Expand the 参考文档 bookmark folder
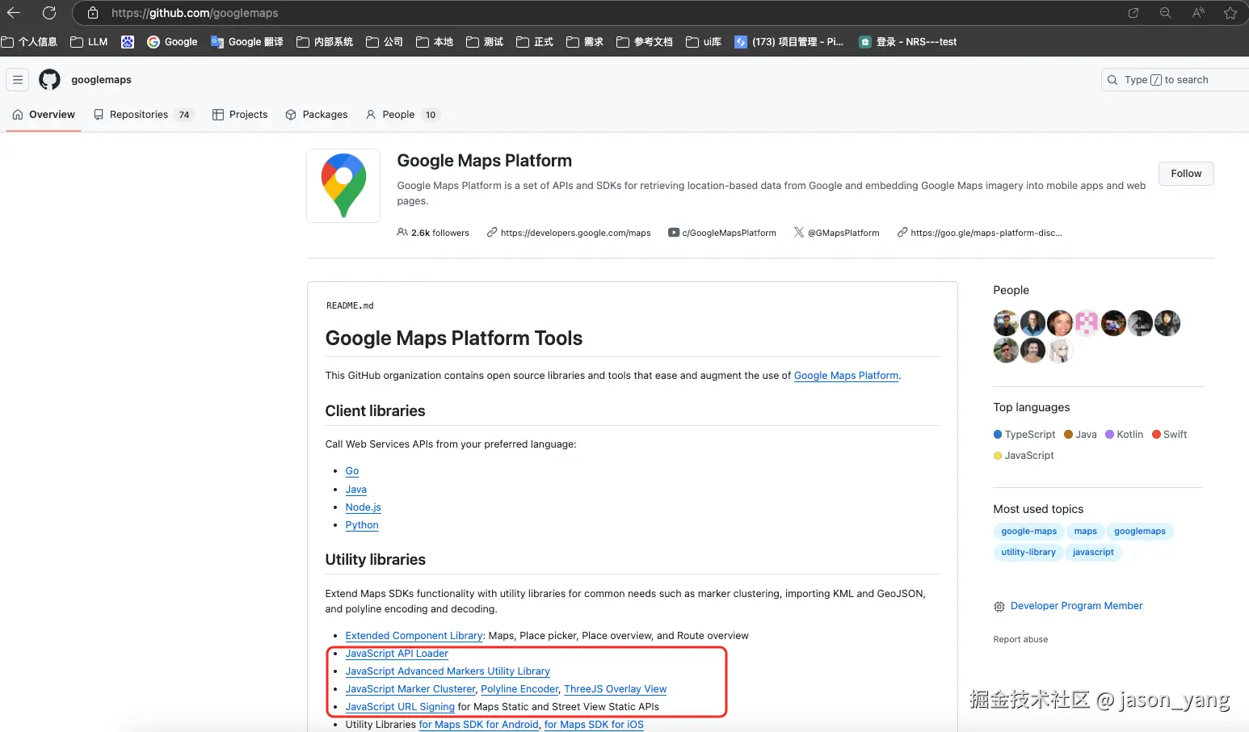 pos(645,42)
